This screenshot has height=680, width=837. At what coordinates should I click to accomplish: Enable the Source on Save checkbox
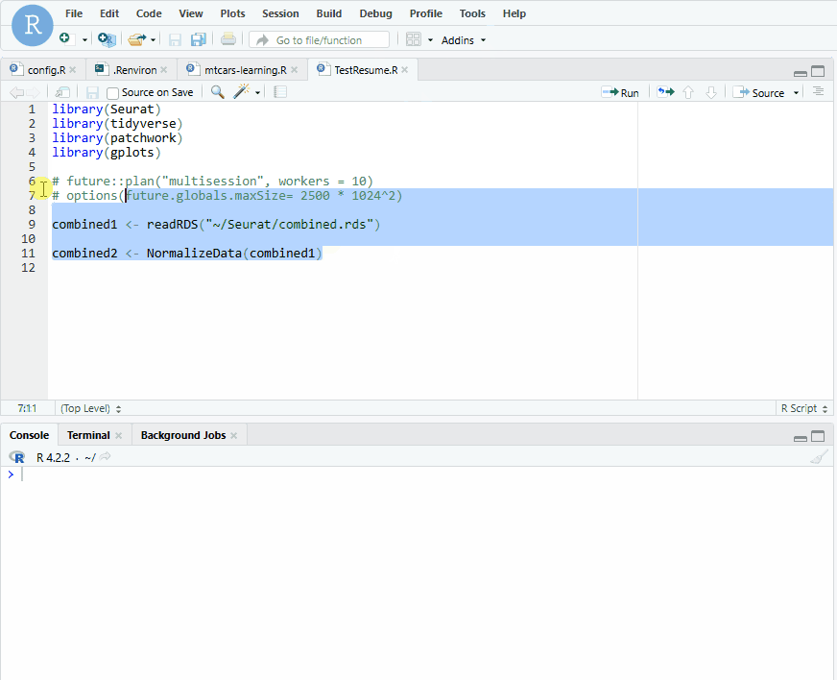(x=112, y=91)
